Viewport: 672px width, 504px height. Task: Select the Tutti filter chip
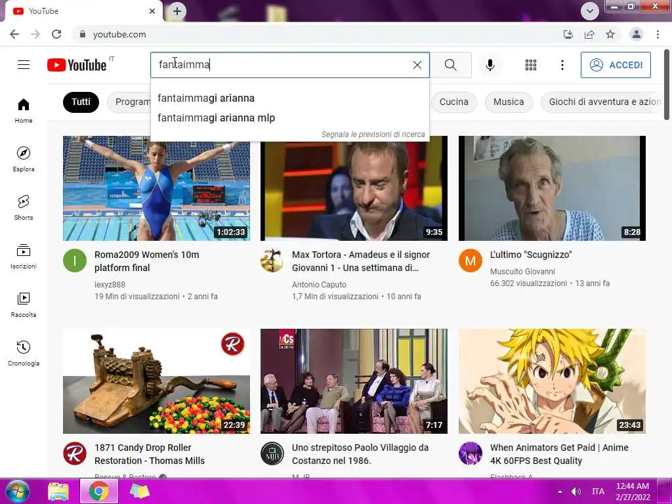tap(81, 102)
